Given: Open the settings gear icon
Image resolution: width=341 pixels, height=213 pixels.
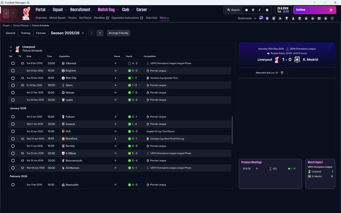Looking at the screenshot, I should pyautogui.click(x=267, y=10).
